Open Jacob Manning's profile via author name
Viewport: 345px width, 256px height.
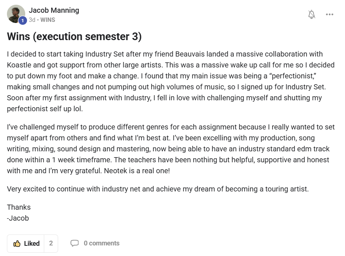pyautogui.click(x=54, y=10)
